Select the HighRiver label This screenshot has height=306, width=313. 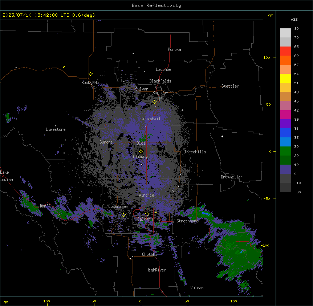[x=156, y=270]
